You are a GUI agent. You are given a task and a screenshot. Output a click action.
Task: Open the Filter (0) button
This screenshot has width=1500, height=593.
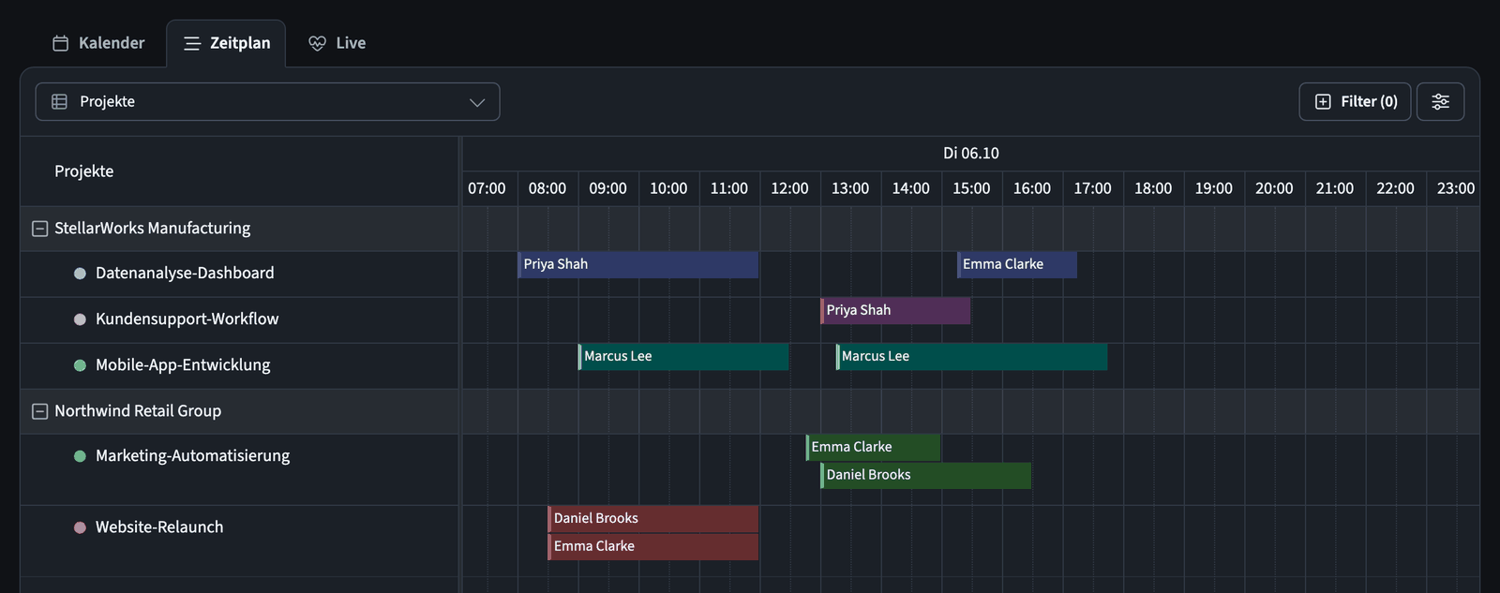1355,101
